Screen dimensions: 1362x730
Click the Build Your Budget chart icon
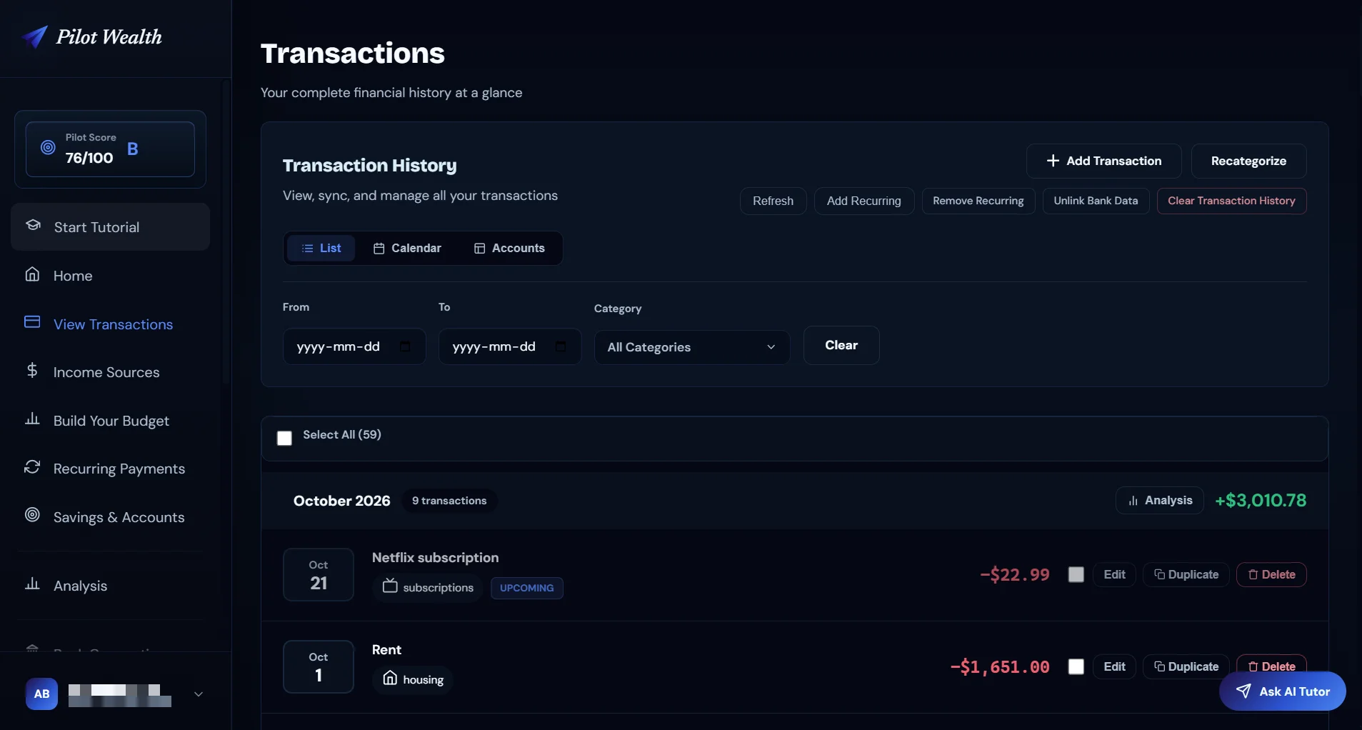tap(32, 419)
